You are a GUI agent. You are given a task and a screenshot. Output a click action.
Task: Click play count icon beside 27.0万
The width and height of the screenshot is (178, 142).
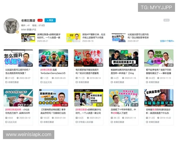click(6, 78)
